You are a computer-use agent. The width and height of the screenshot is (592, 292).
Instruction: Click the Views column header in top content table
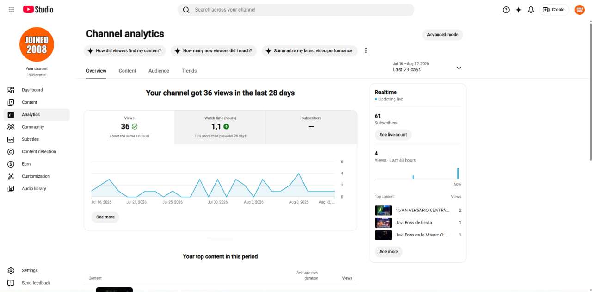tap(347, 278)
